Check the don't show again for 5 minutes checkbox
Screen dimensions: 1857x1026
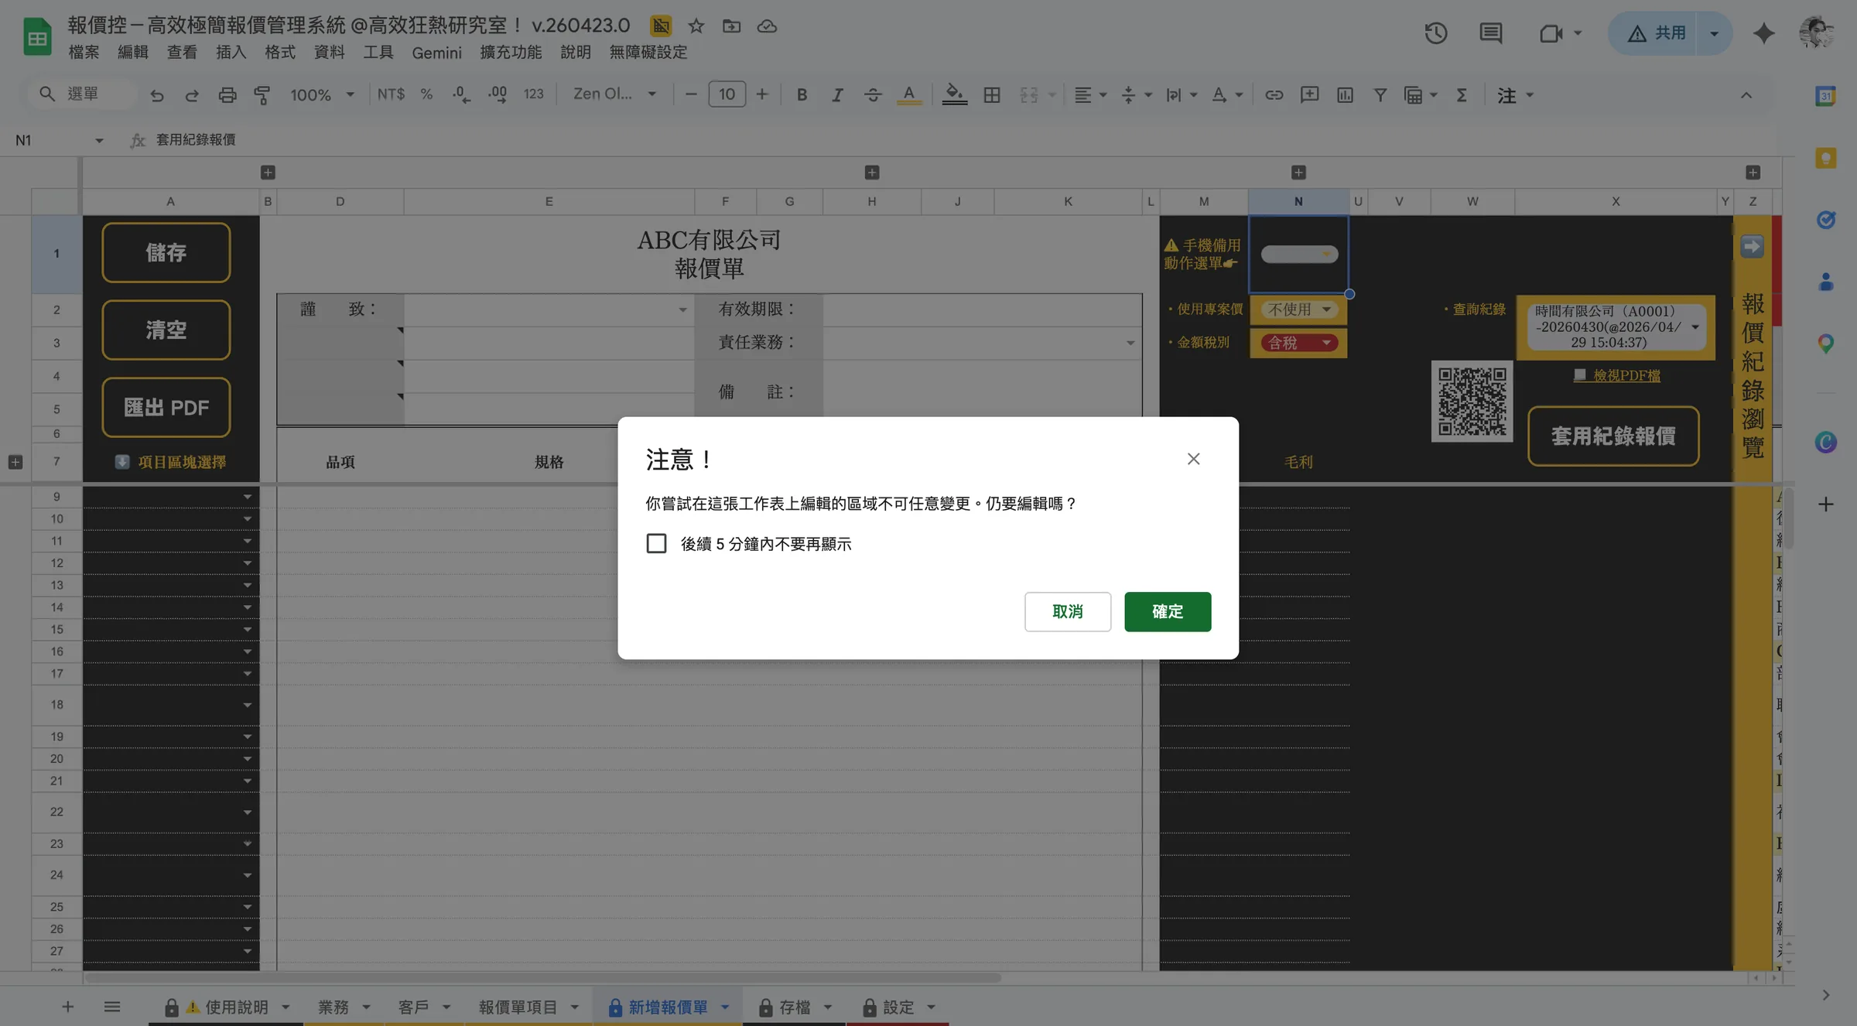[x=656, y=543]
